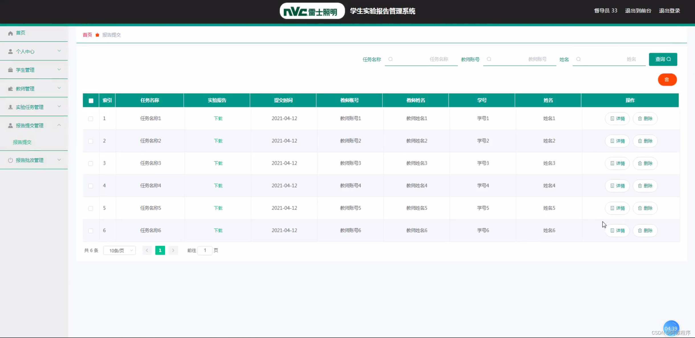The image size is (695, 338).
Task: Select the 报告提交 submenu item
Action: point(22,142)
